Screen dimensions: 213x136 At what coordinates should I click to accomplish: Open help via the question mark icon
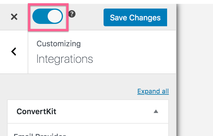72,14
